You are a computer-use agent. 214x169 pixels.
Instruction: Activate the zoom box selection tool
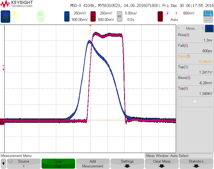pos(208,13)
